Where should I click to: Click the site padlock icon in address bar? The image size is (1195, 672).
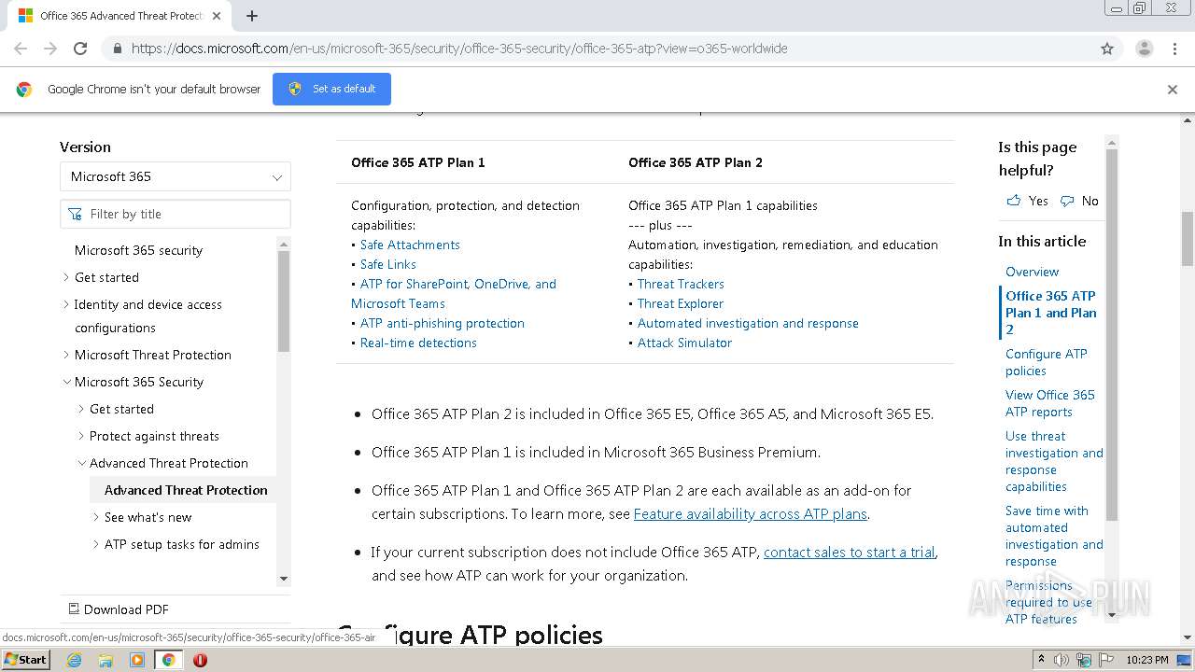(117, 49)
